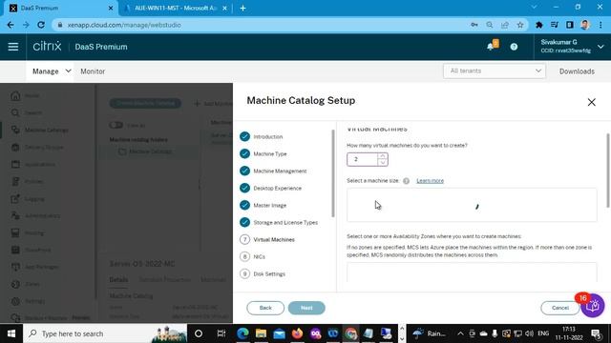
Task: Click the address bar URL
Action: 124,25
